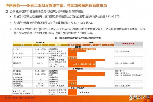153x102 pixels.
Task: Select the bullet line mentioning IMGN853
Action: [x=54, y=23]
